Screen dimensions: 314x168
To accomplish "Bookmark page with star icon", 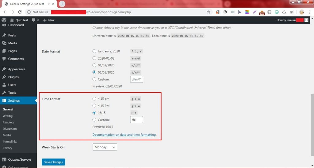I will point(209,12).
